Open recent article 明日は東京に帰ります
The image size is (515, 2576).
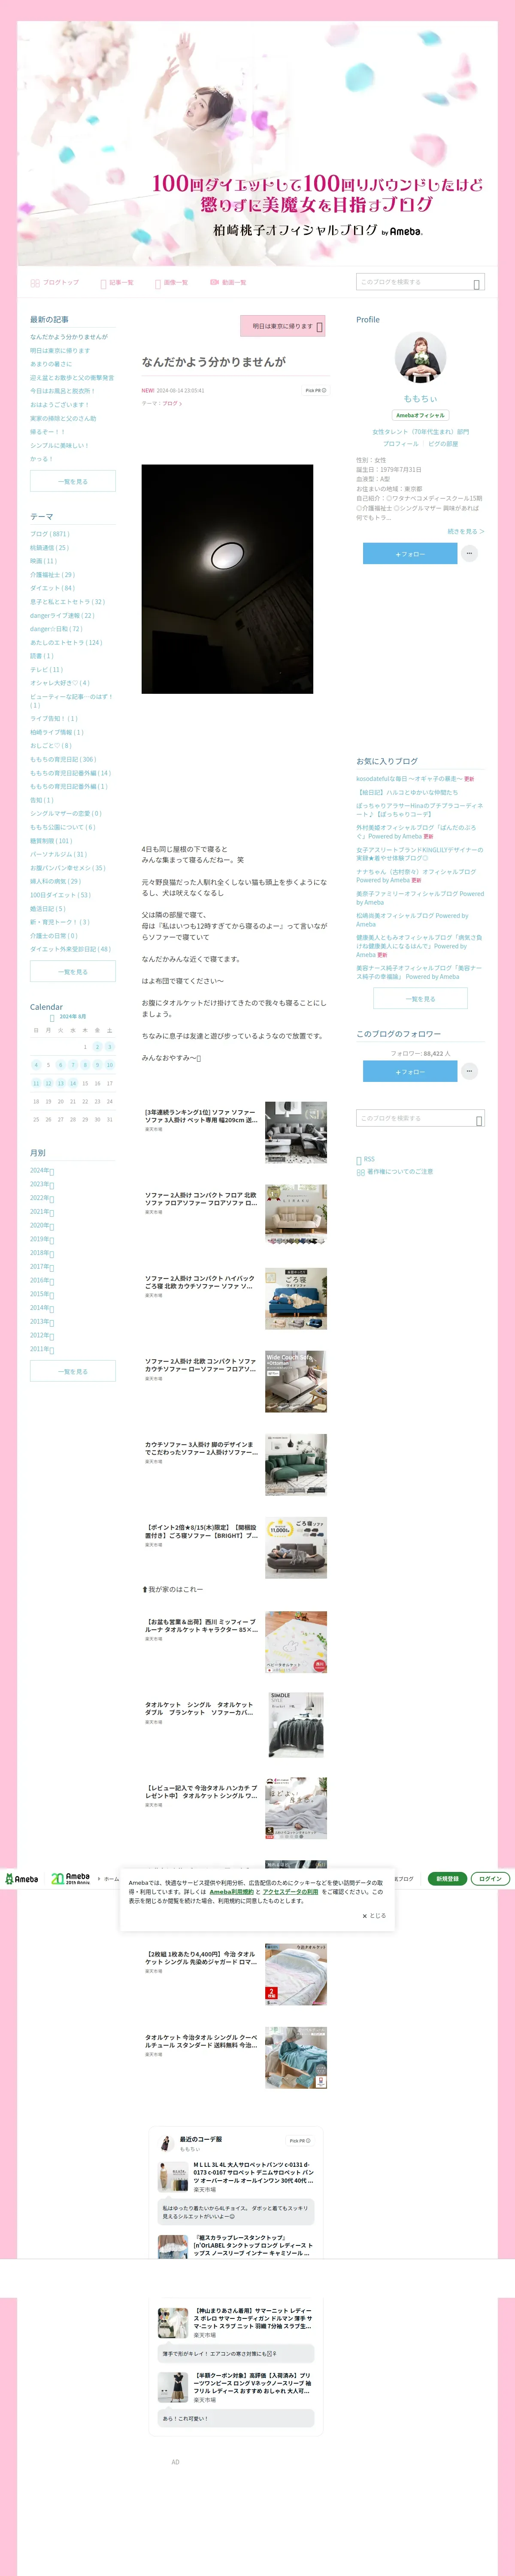[60, 351]
